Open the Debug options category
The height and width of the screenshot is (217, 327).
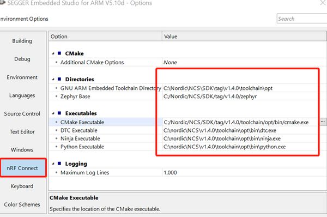pos(22,59)
